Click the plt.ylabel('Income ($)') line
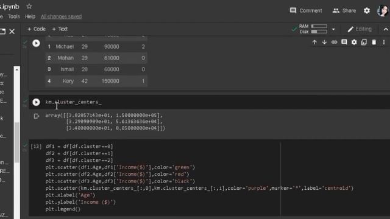Viewport: 390px width, 219px height. (x=80, y=202)
